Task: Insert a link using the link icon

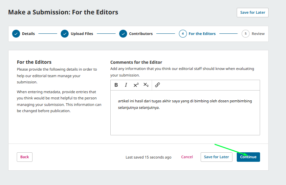Action: [x=157, y=85]
